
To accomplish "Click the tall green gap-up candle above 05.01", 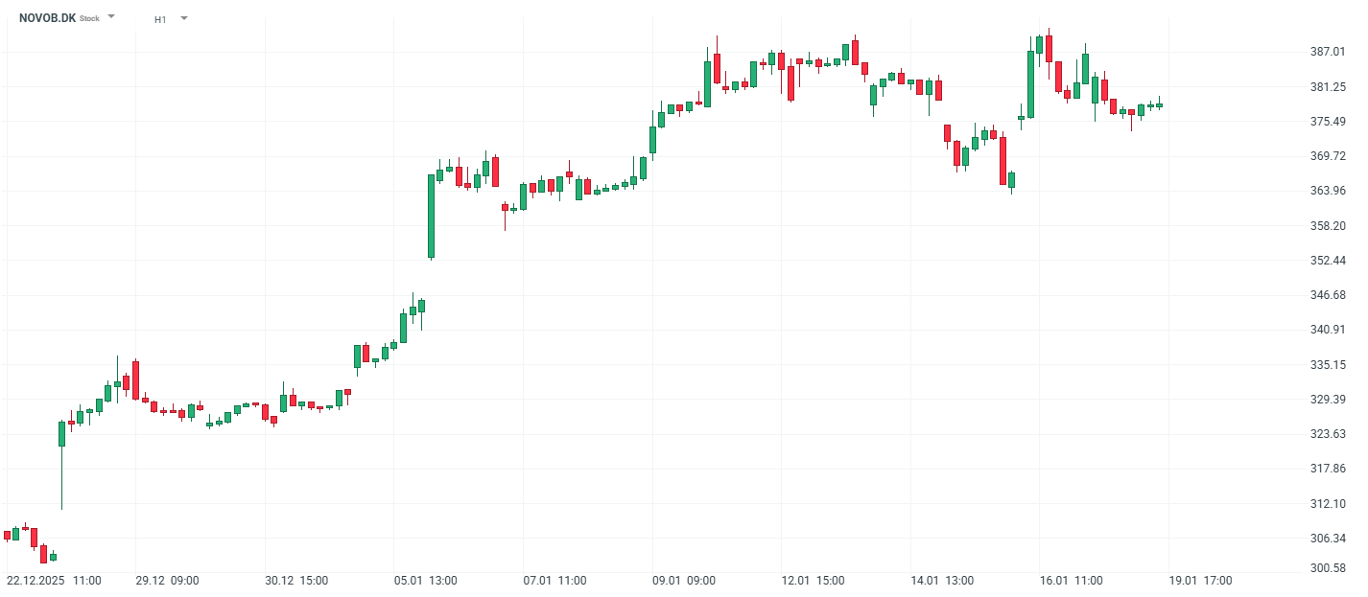I will pyautogui.click(x=431, y=217).
